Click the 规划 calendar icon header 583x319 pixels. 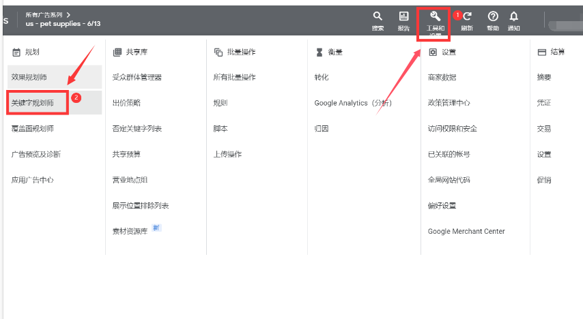(x=16, y=52)
